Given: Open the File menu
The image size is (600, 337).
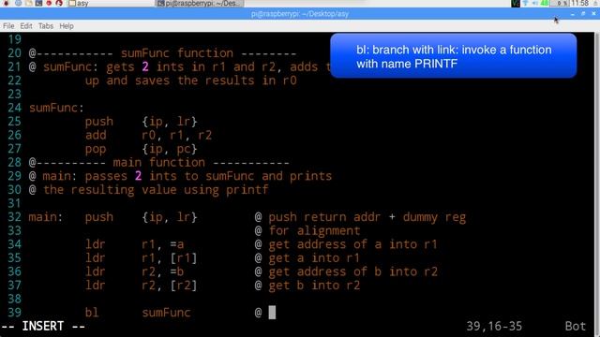Looking at the screenshot, I should coord(8,26).
